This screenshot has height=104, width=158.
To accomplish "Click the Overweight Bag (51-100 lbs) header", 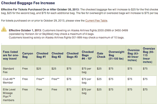I will pos(116,55).
